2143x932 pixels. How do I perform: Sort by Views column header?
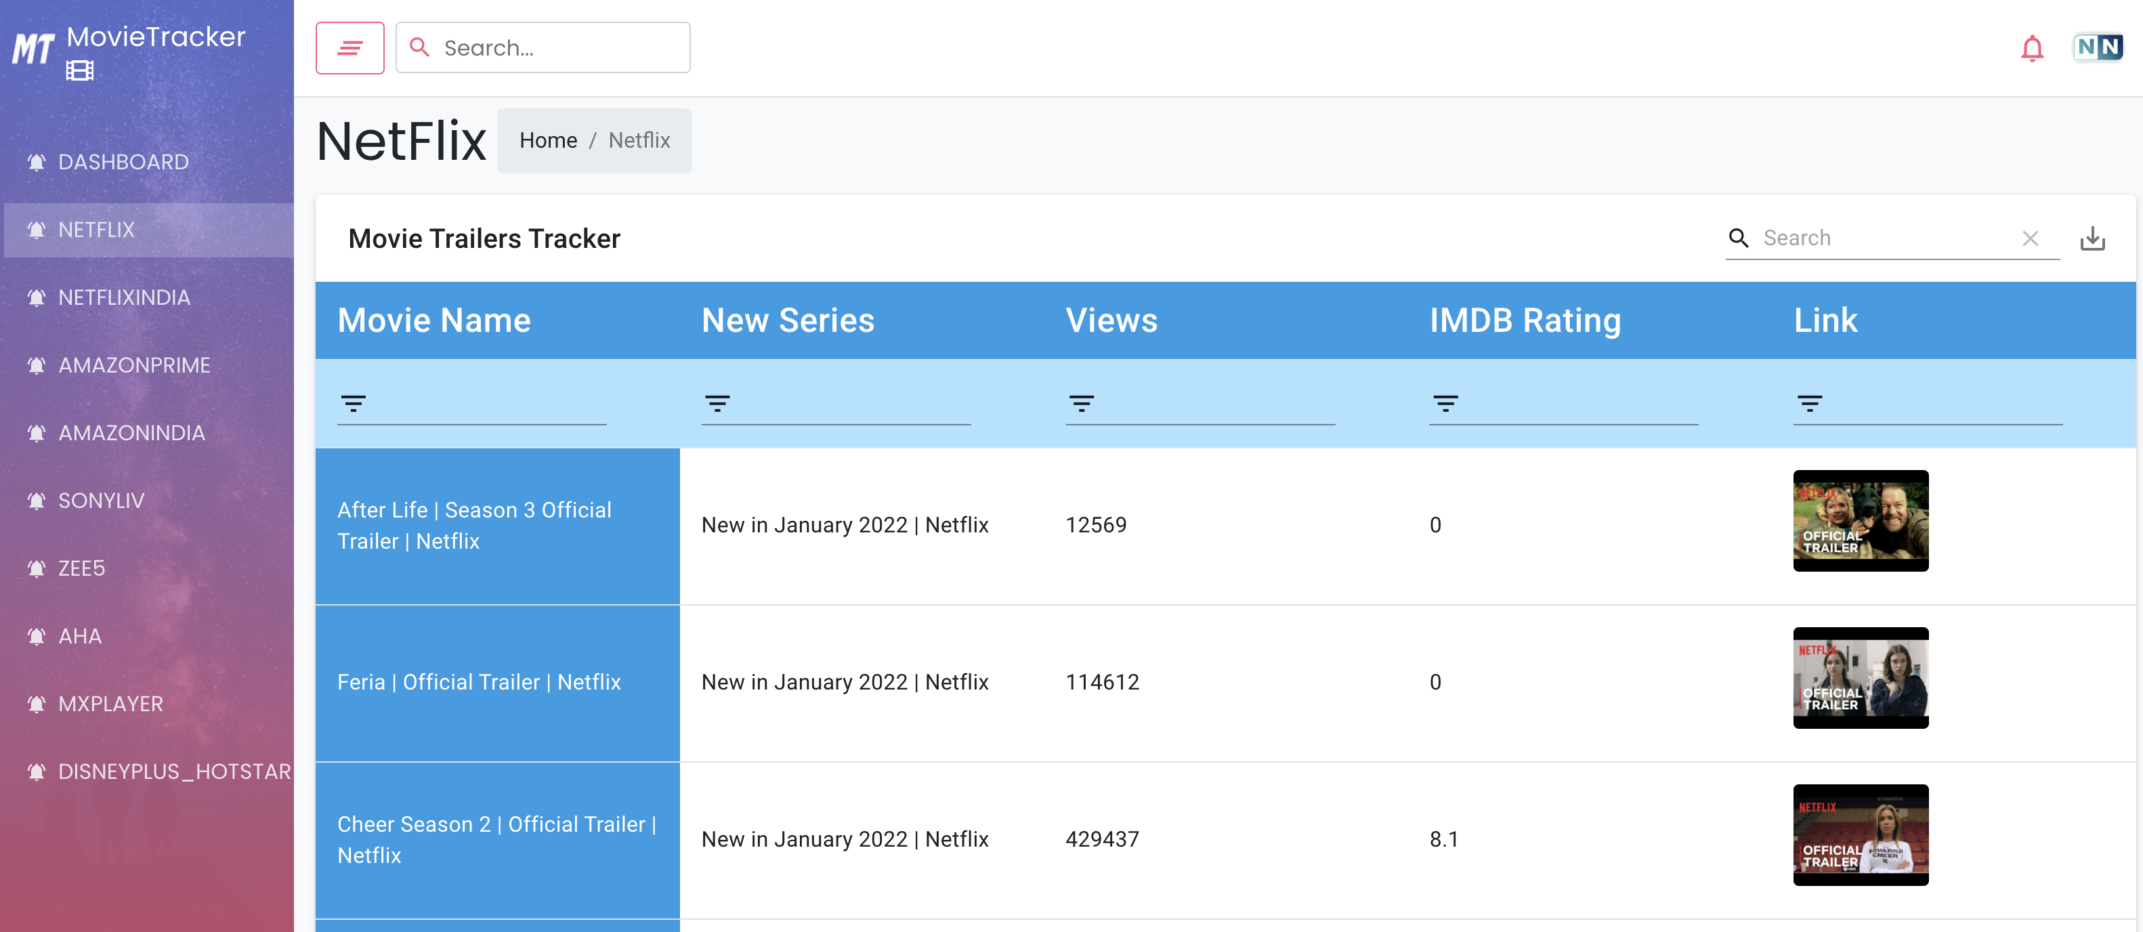pyautogui.click(x=1111, y=320)
